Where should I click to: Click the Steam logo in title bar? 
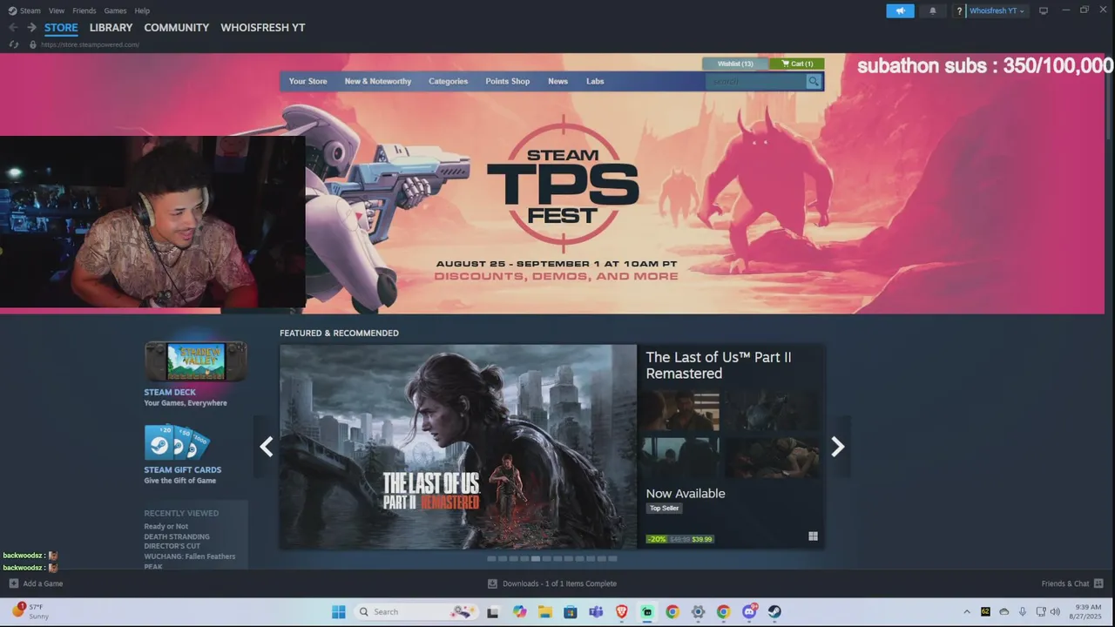pyautogui.click(x=12, y=10)
